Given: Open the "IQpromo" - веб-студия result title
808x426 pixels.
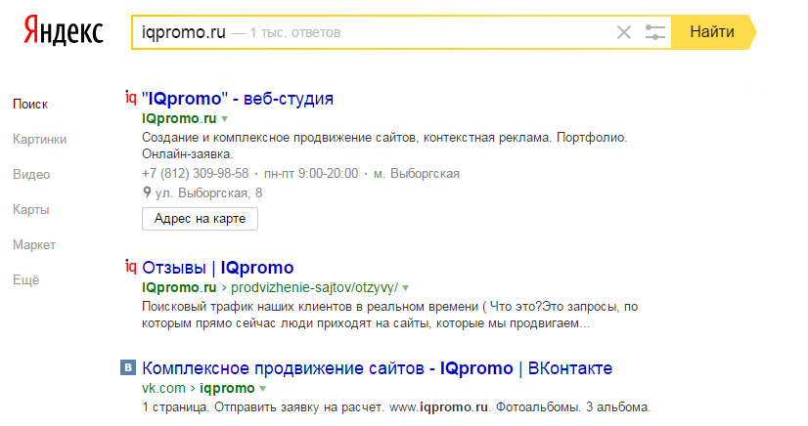Looking at the screenshot, I should (x=238, y=99).
